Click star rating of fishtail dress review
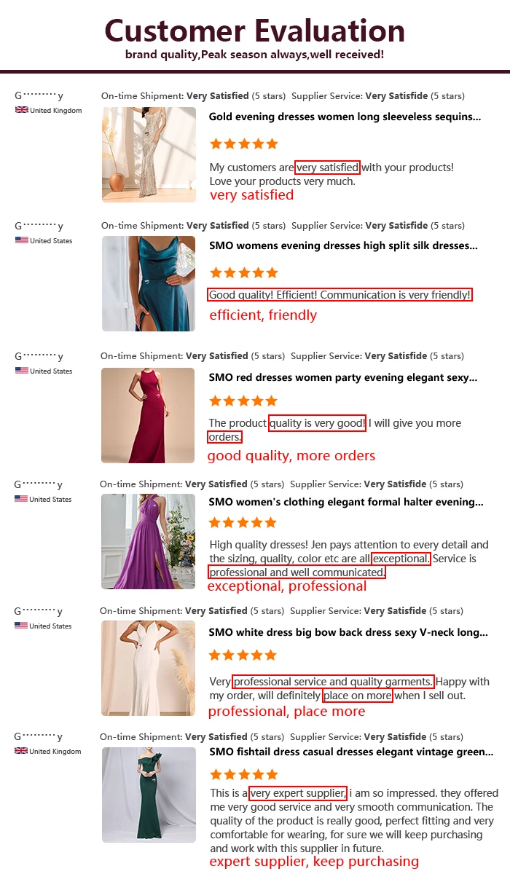 click(x=243, y=774)
